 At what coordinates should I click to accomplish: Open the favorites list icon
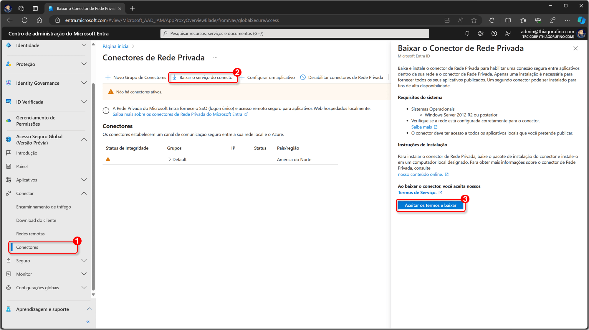523,20
